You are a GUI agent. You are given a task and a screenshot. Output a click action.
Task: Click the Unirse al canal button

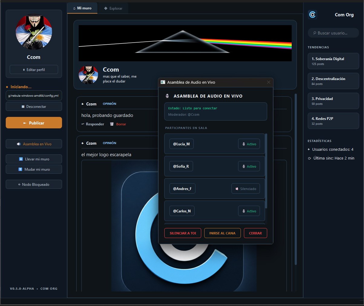(222, 233)
